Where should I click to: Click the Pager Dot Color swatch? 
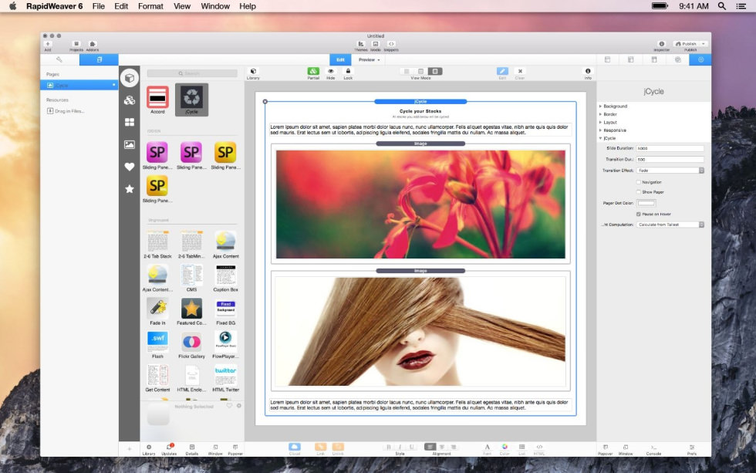[646, 203]
